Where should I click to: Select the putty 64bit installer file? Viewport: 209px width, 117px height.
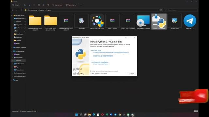pyautogui.click(x=143, y=21)
